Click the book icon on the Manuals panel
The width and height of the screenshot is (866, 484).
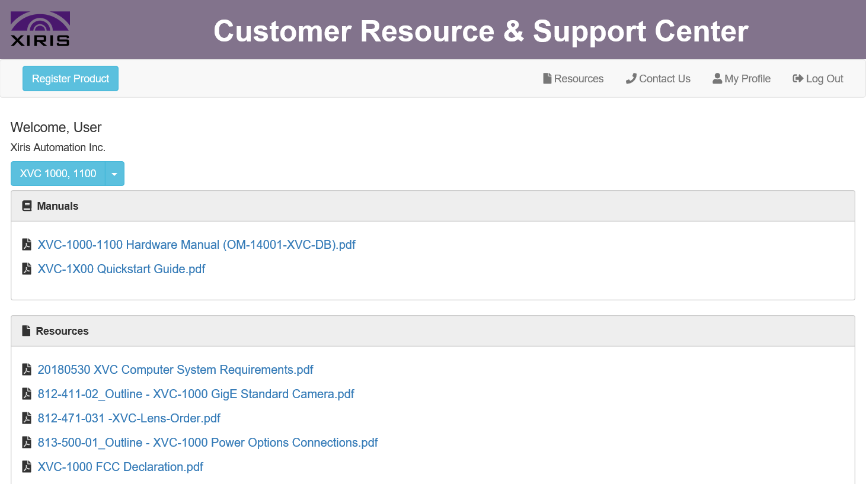(27, 206)
